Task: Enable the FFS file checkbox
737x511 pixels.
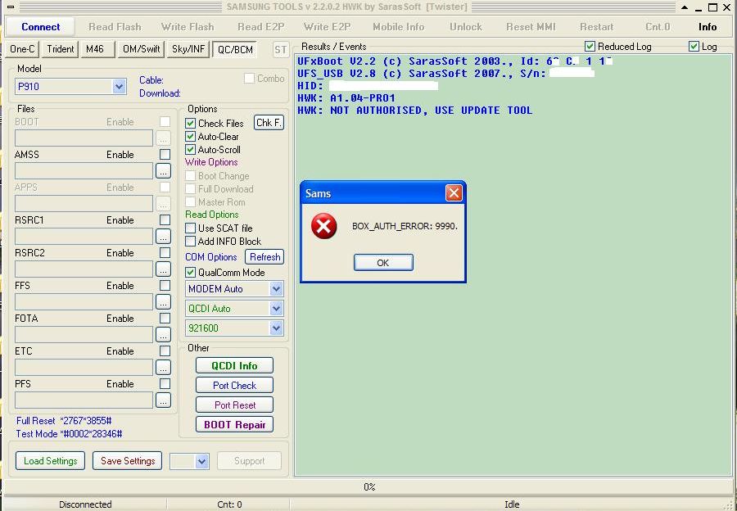Action: pyautogui.click(x=165, y=285)
